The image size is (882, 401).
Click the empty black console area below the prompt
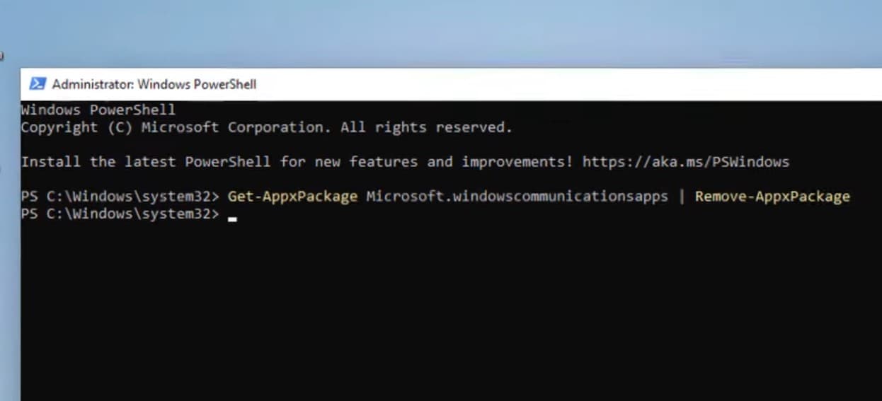click(451, 311)
